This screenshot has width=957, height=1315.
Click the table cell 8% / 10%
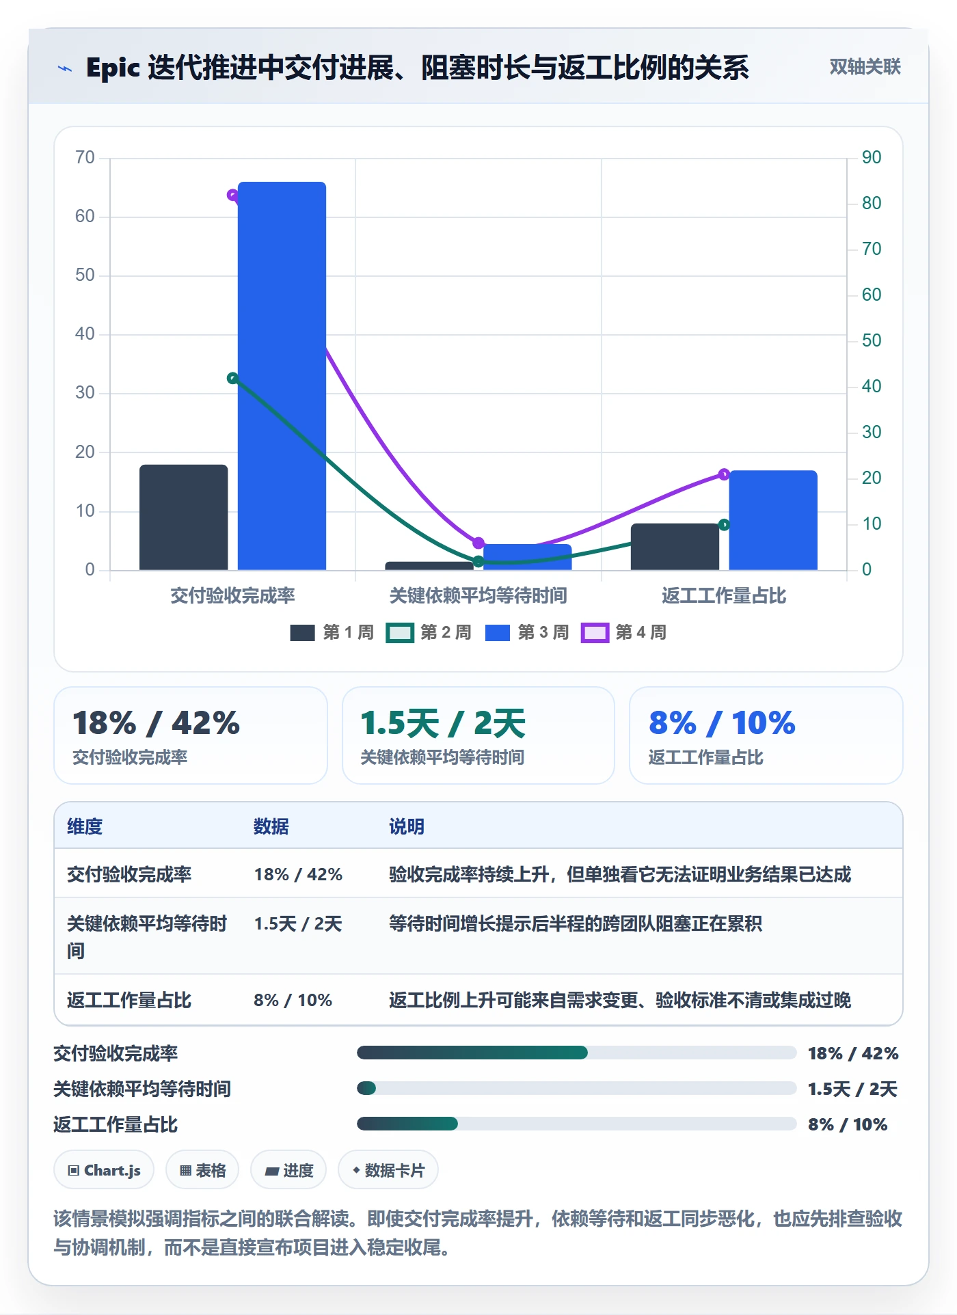[293, 1001]
